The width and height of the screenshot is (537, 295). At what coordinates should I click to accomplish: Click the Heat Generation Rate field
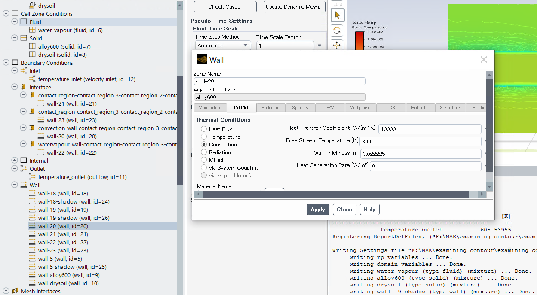pyautogui.click(x=425, y=166)
